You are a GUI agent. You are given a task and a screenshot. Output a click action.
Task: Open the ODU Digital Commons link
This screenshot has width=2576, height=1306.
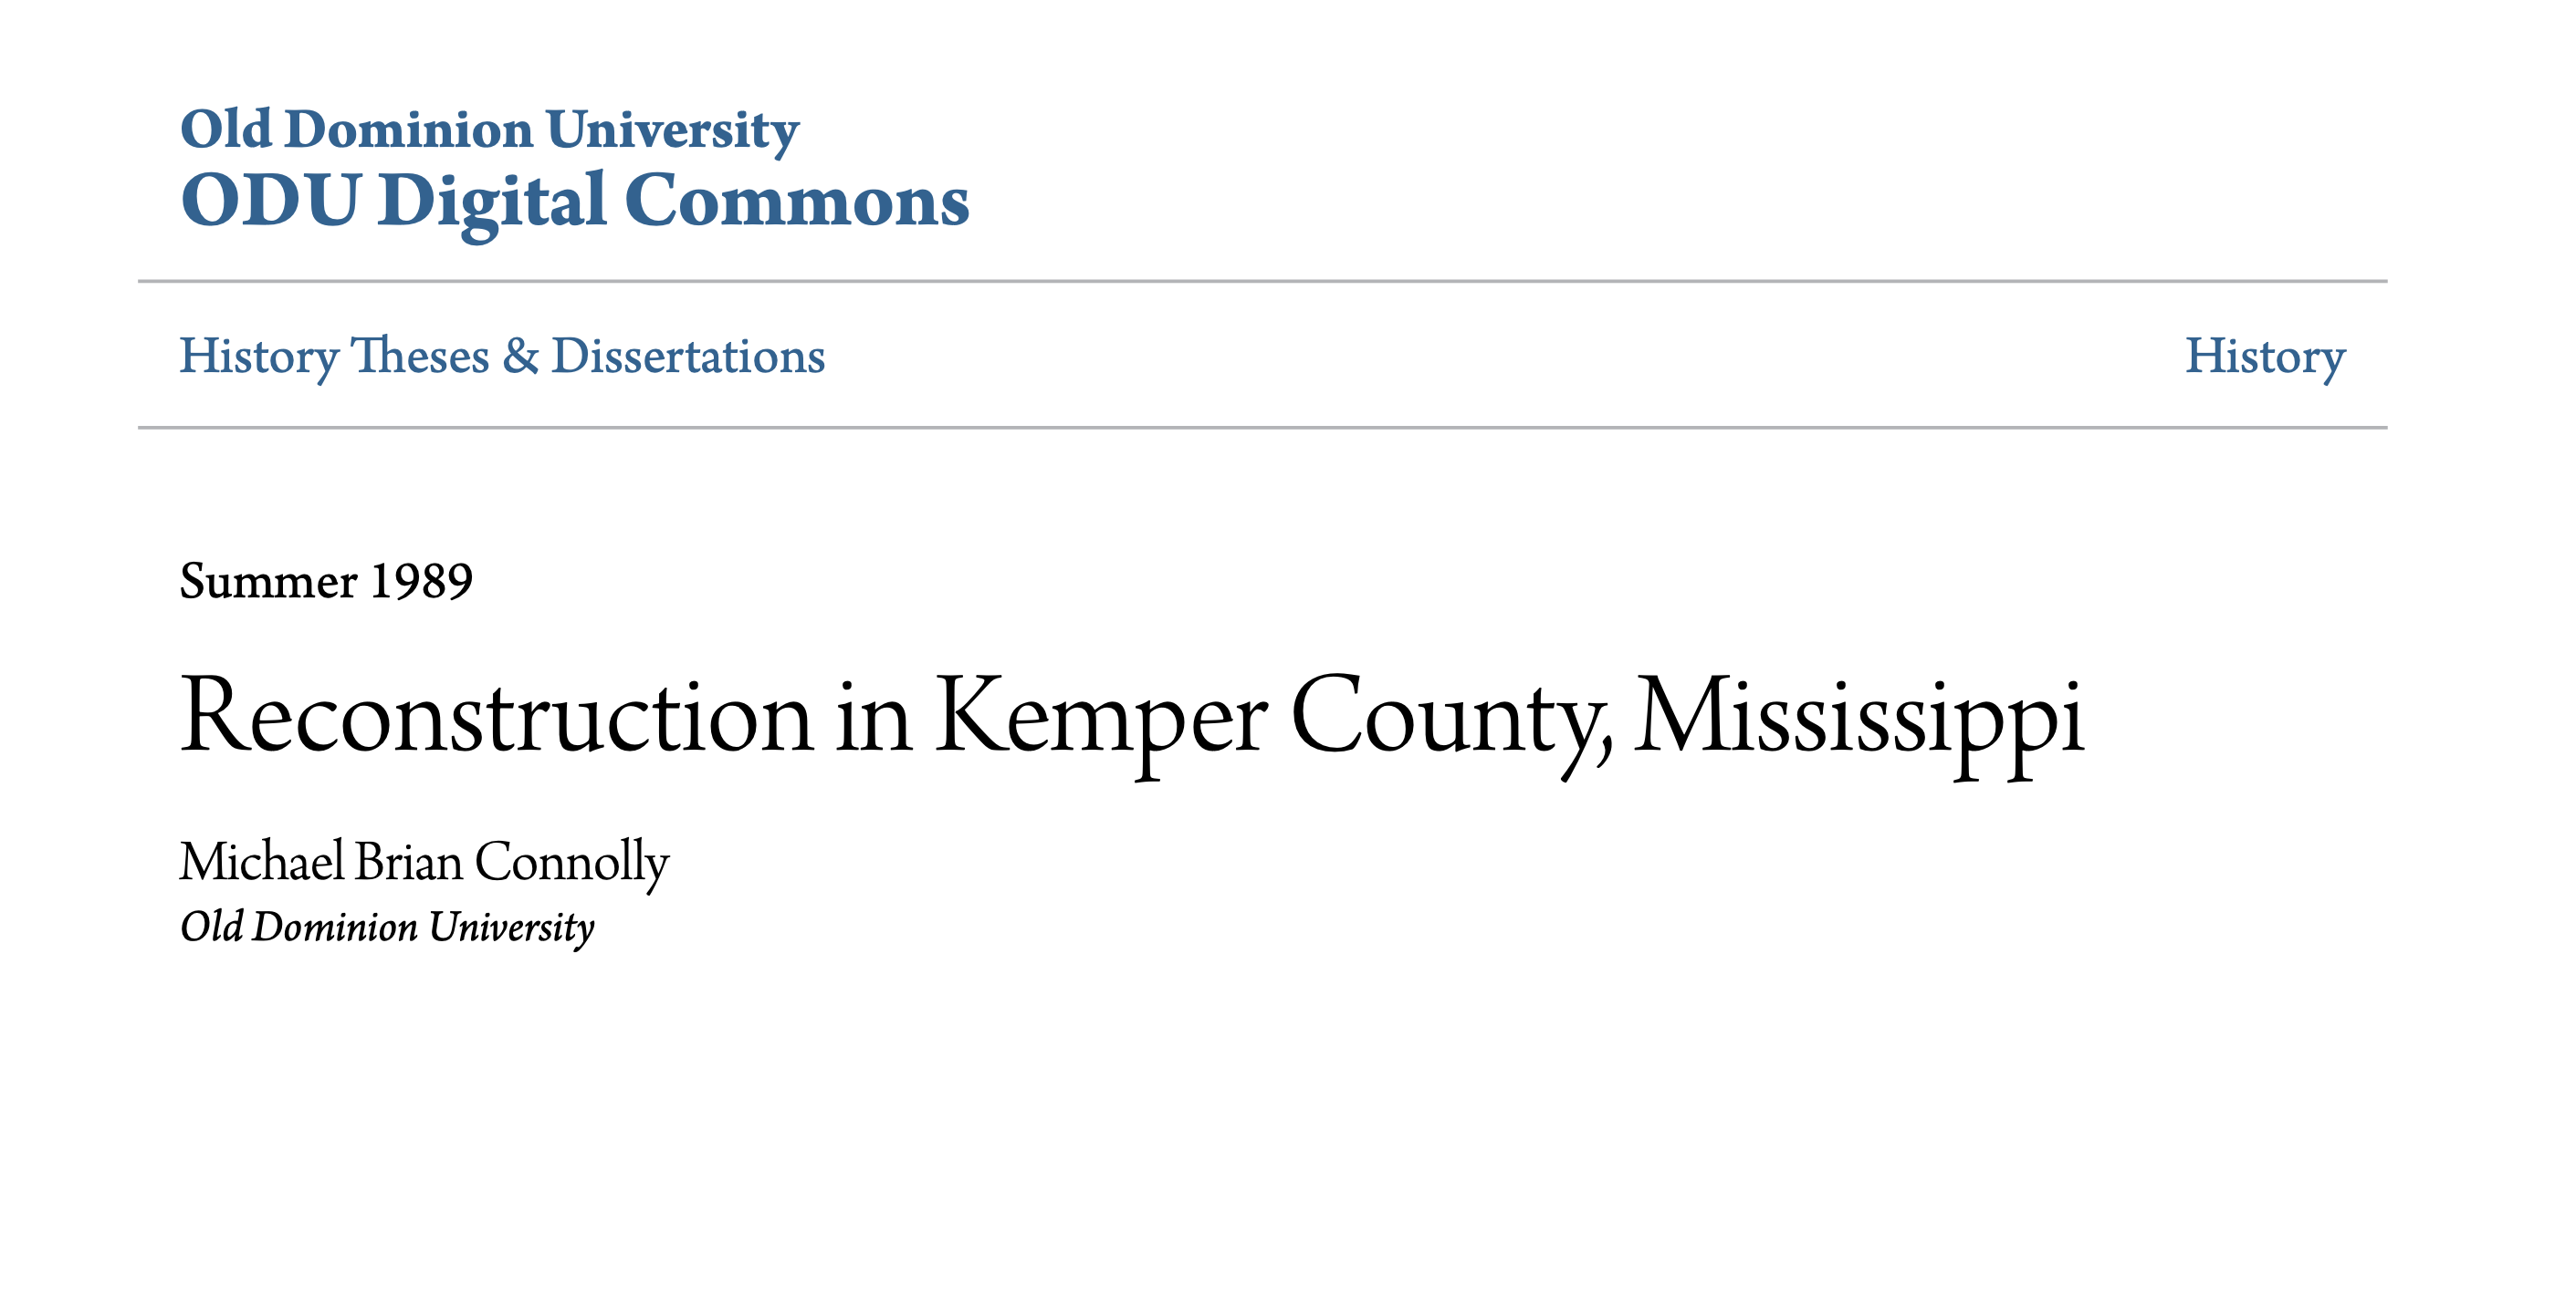click(x=574, y=202)
